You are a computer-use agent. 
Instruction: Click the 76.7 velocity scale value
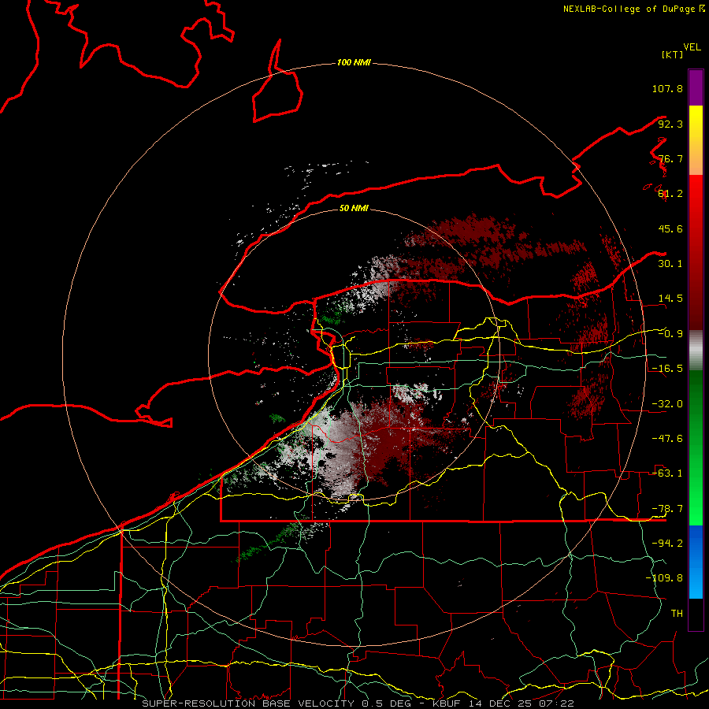(670, 158)
